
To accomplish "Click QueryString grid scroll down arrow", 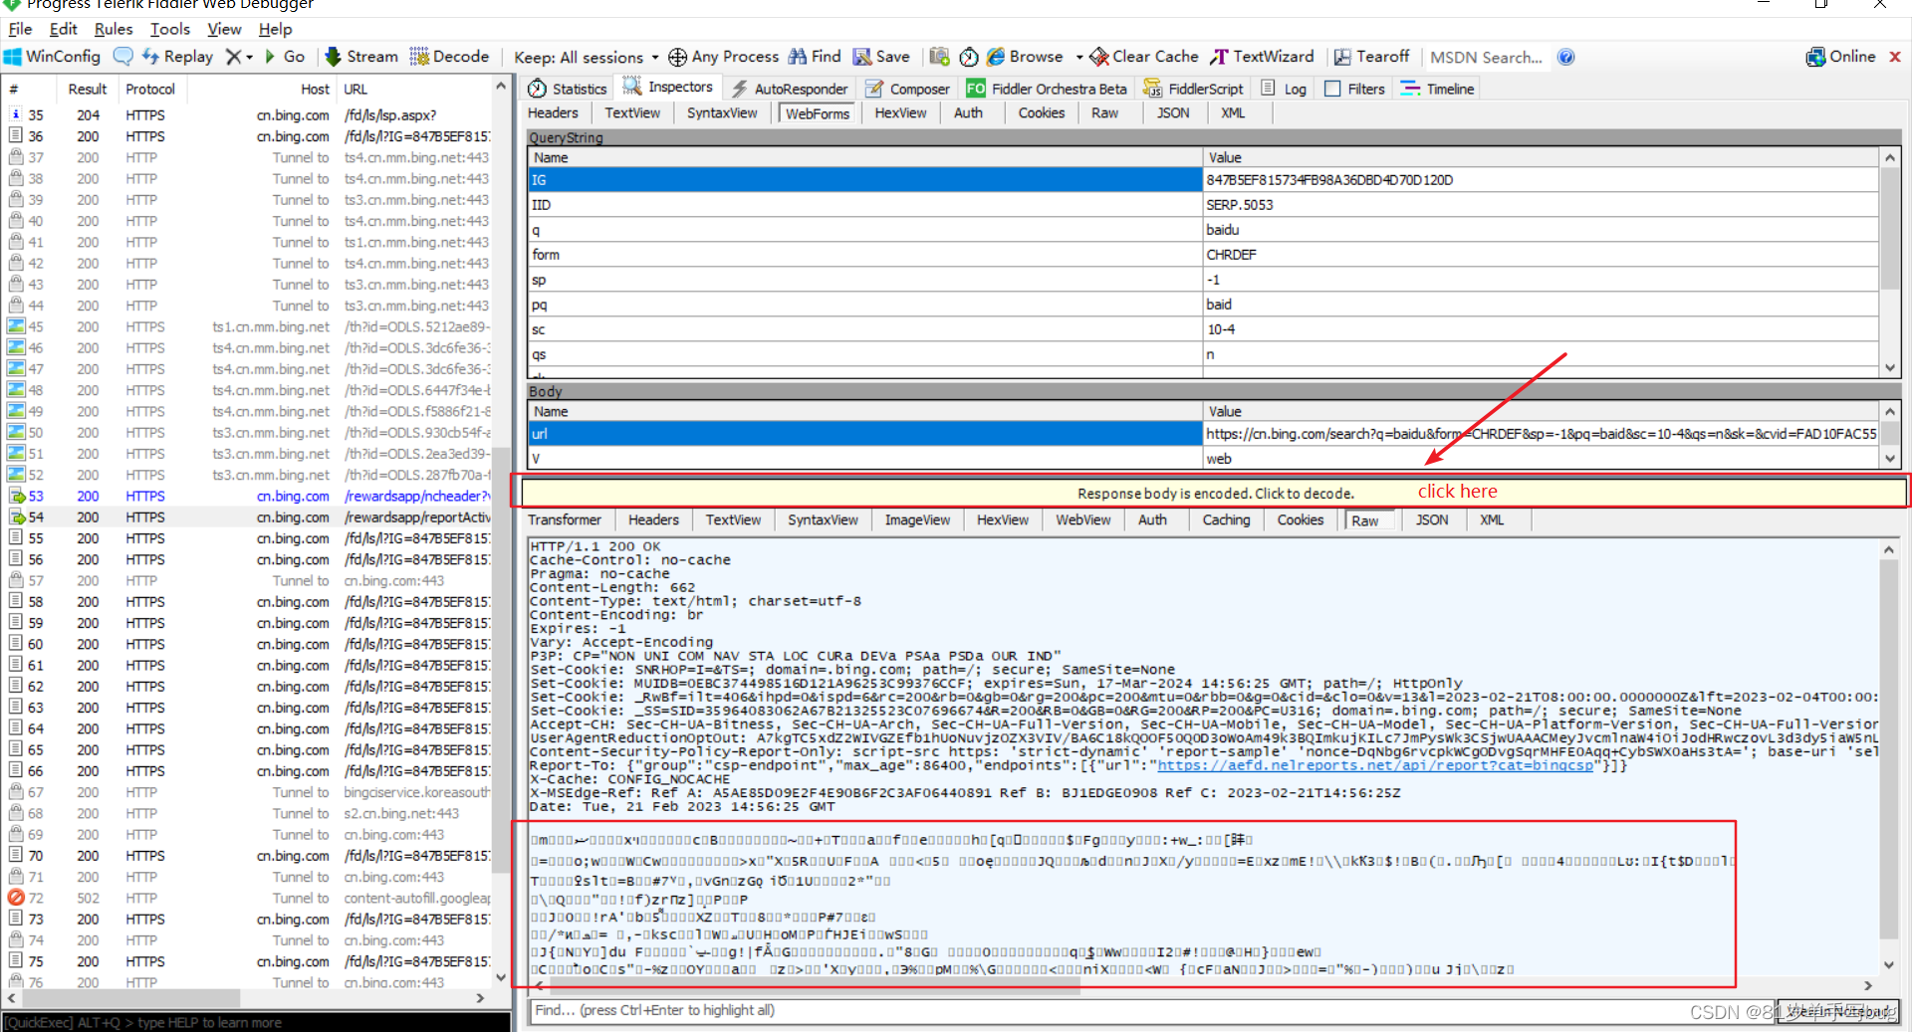I will (x=1889, y=368).
